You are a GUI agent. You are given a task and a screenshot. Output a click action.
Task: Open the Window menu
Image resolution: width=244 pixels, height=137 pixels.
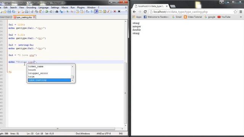[91, 8]
